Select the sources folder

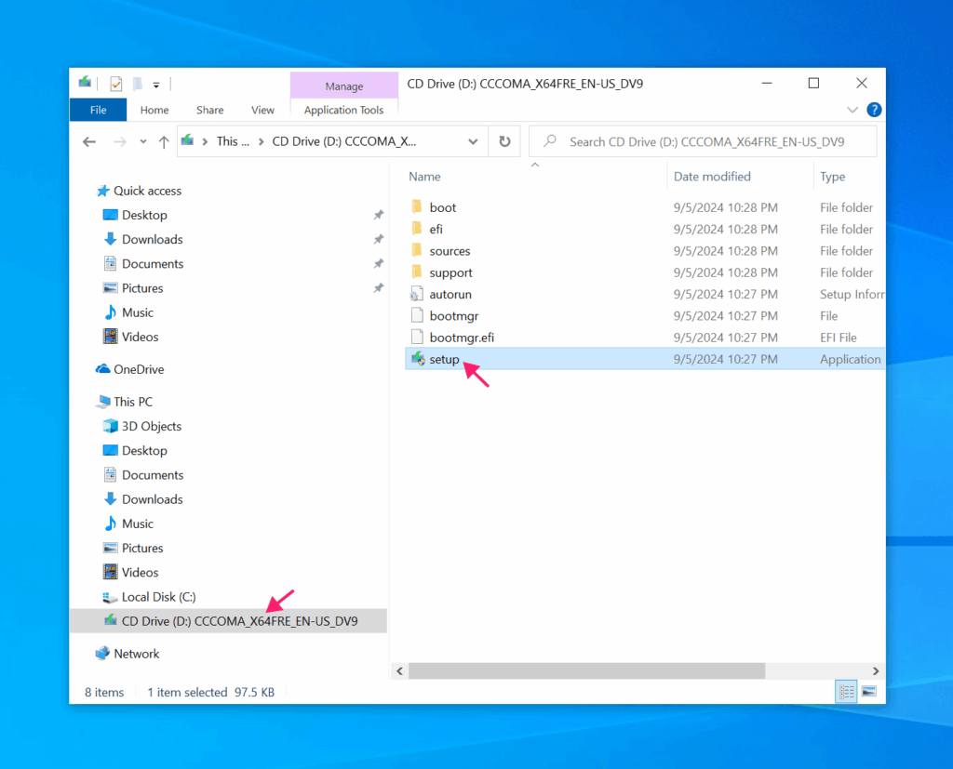[x=450, y=251]
